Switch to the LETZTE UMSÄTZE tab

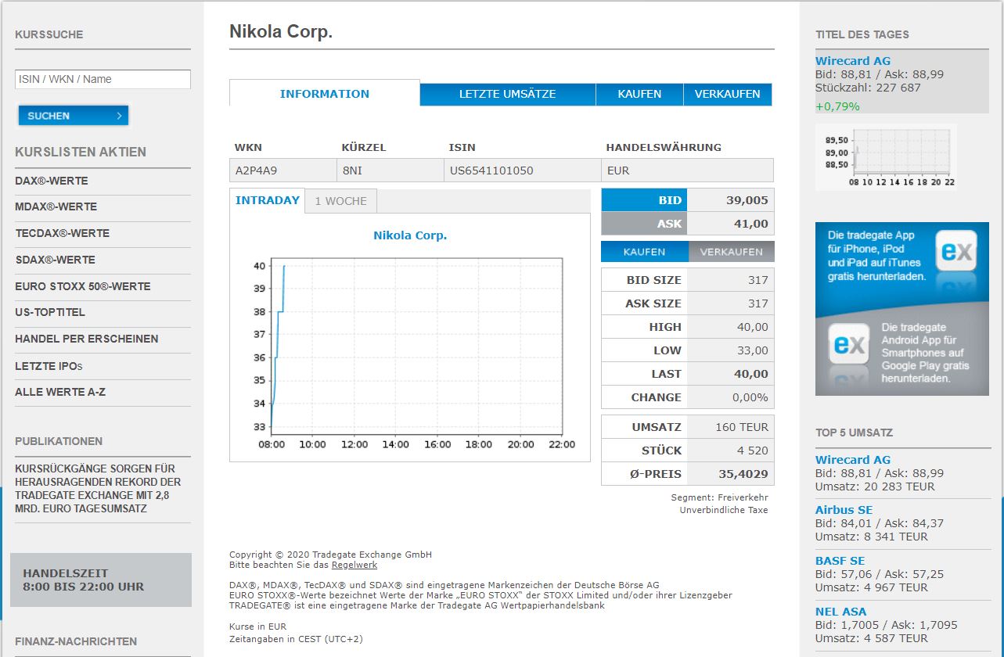[508, 94]
